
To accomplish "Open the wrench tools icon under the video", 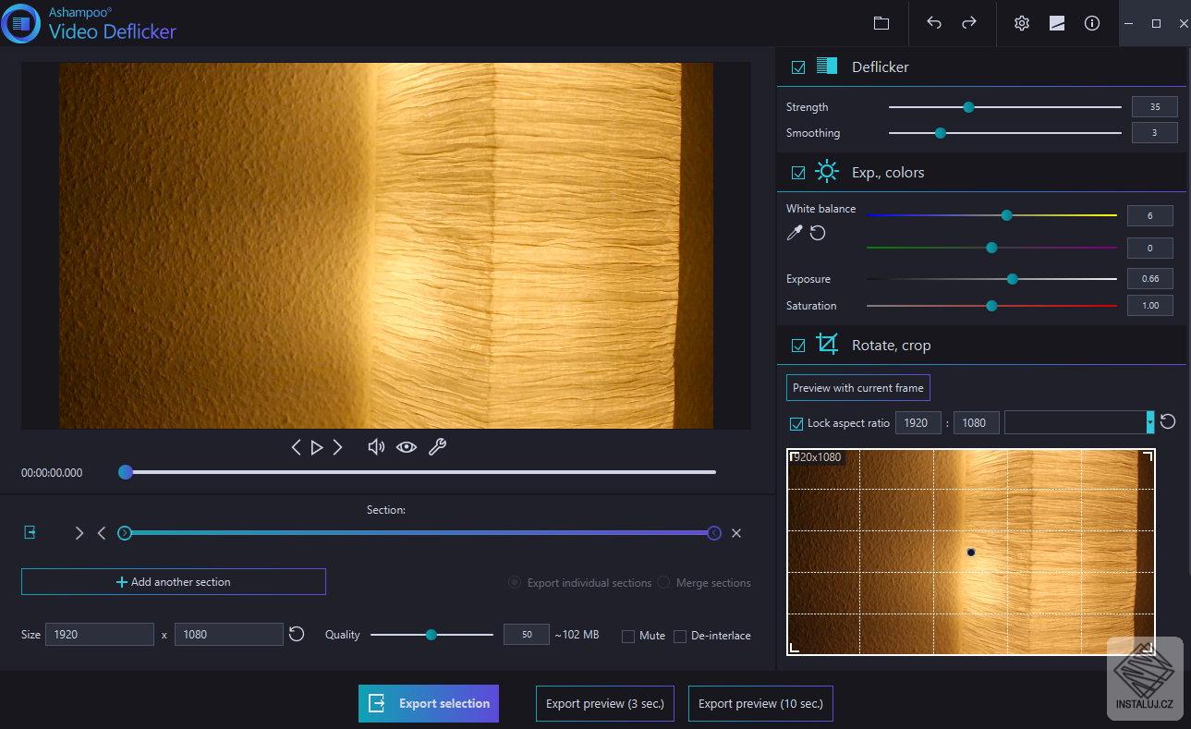I will (438, 447).
